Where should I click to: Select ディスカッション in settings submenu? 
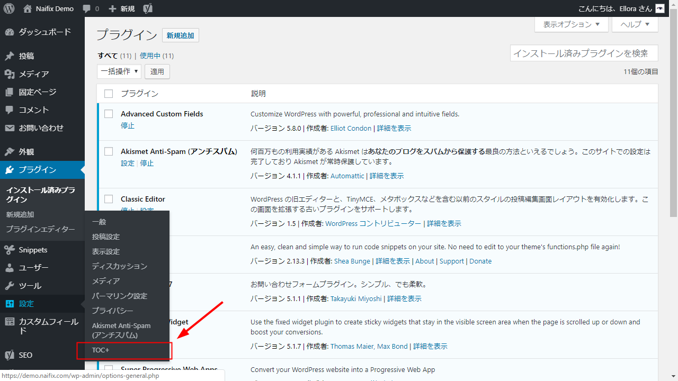click(x=120, y=266)
